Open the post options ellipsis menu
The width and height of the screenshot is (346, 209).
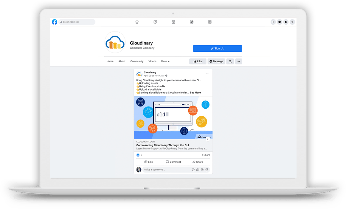[207, 74]
